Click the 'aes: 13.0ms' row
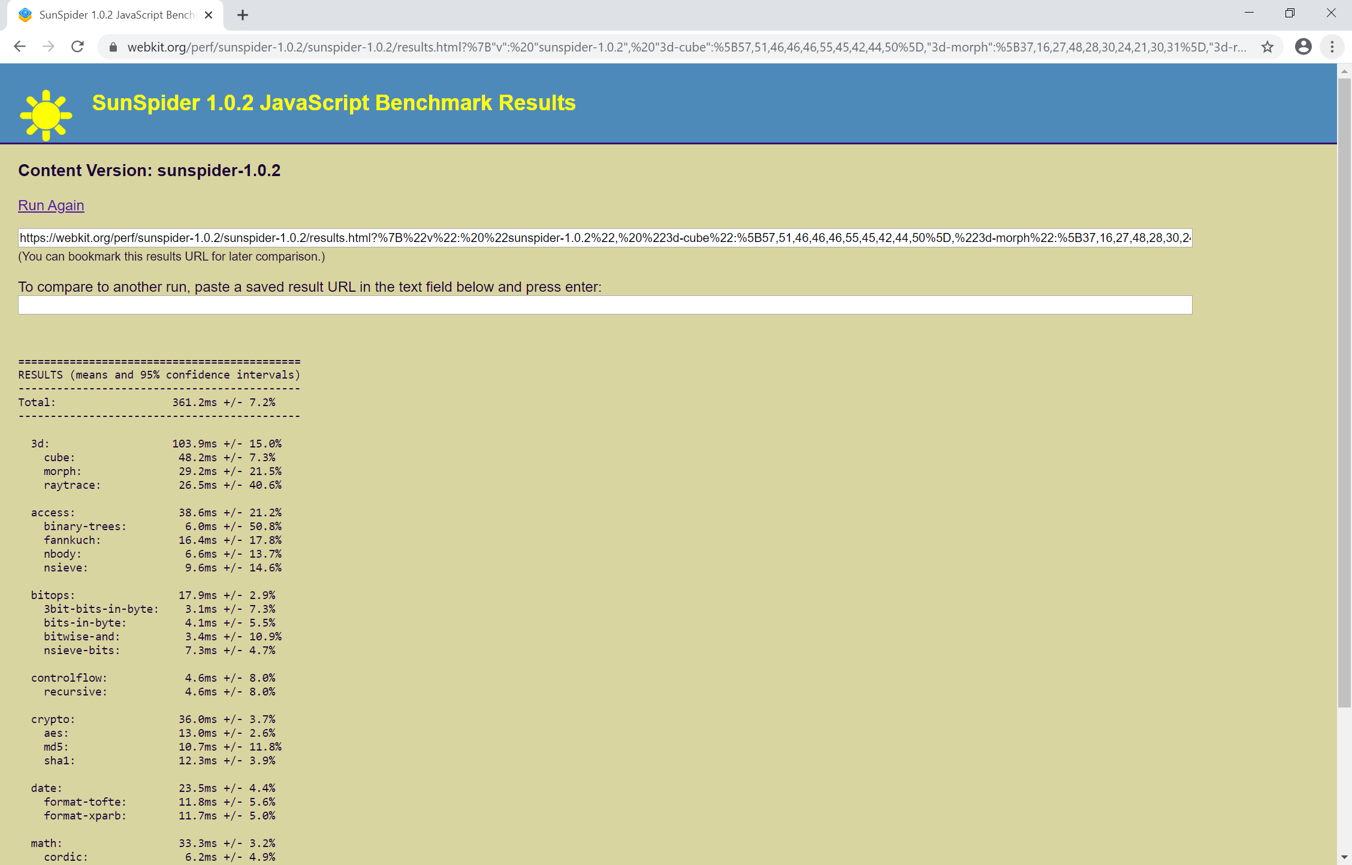The image size is (1352, 865). [x=159, y=733]
